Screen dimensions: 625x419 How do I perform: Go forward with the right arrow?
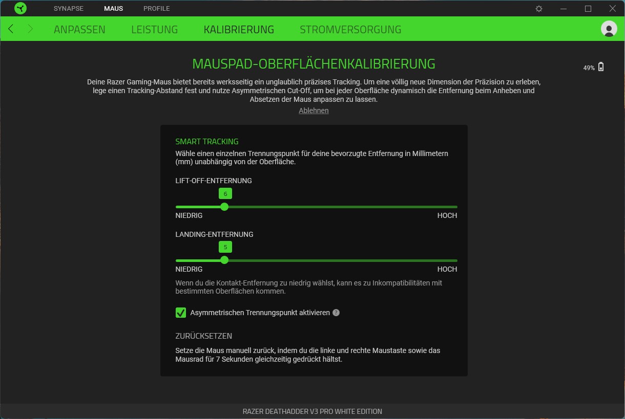coord(30,29)
